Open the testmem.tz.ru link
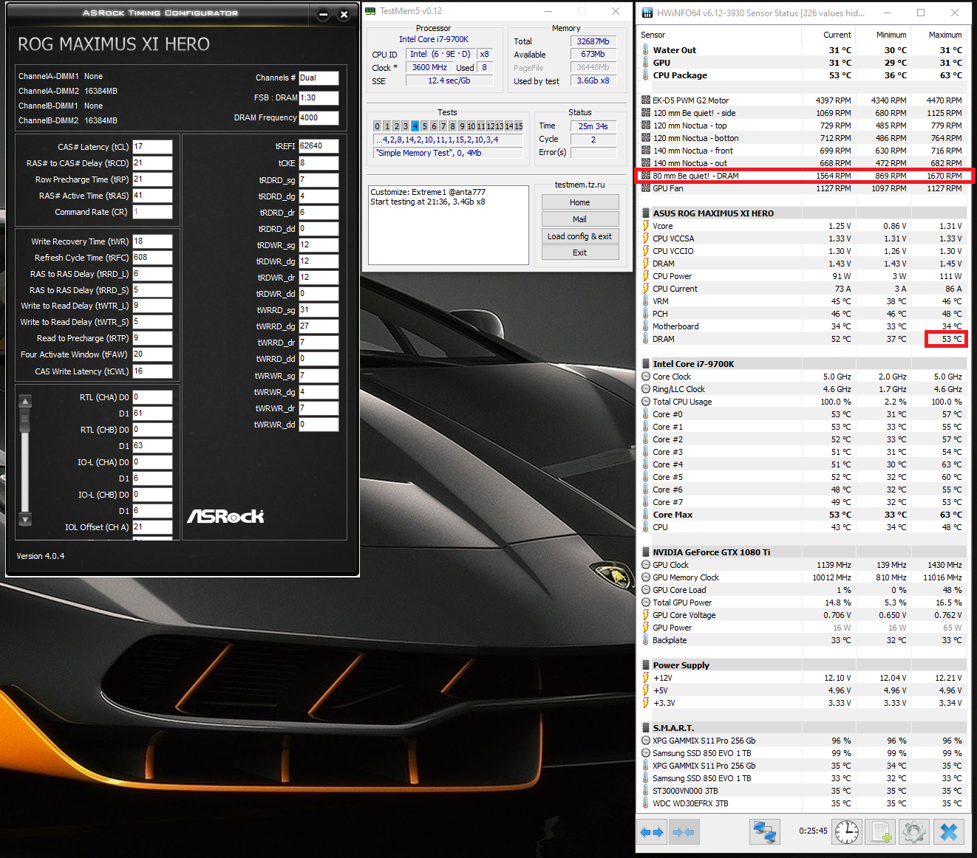The width and height of the screenshot is (977, 858). point(579,185)
